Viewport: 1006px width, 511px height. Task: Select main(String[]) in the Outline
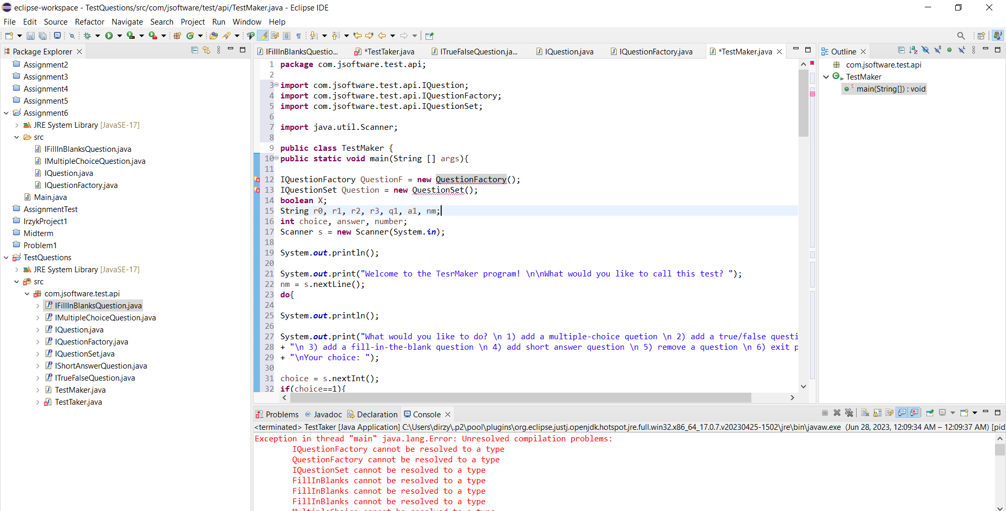tap(890, 89)
